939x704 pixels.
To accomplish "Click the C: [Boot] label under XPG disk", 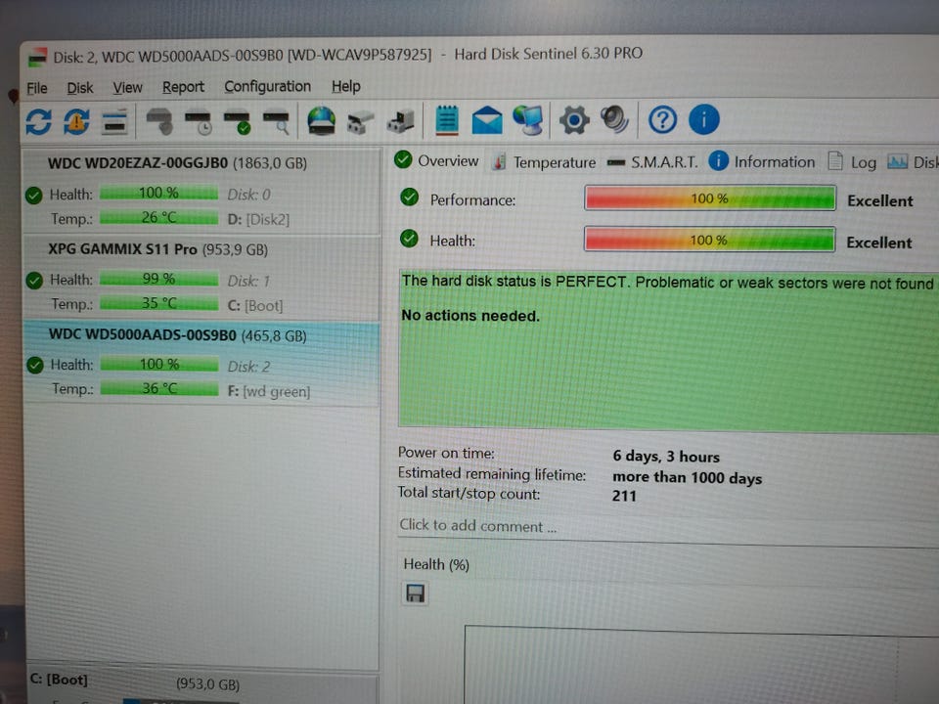I will 255,306.
